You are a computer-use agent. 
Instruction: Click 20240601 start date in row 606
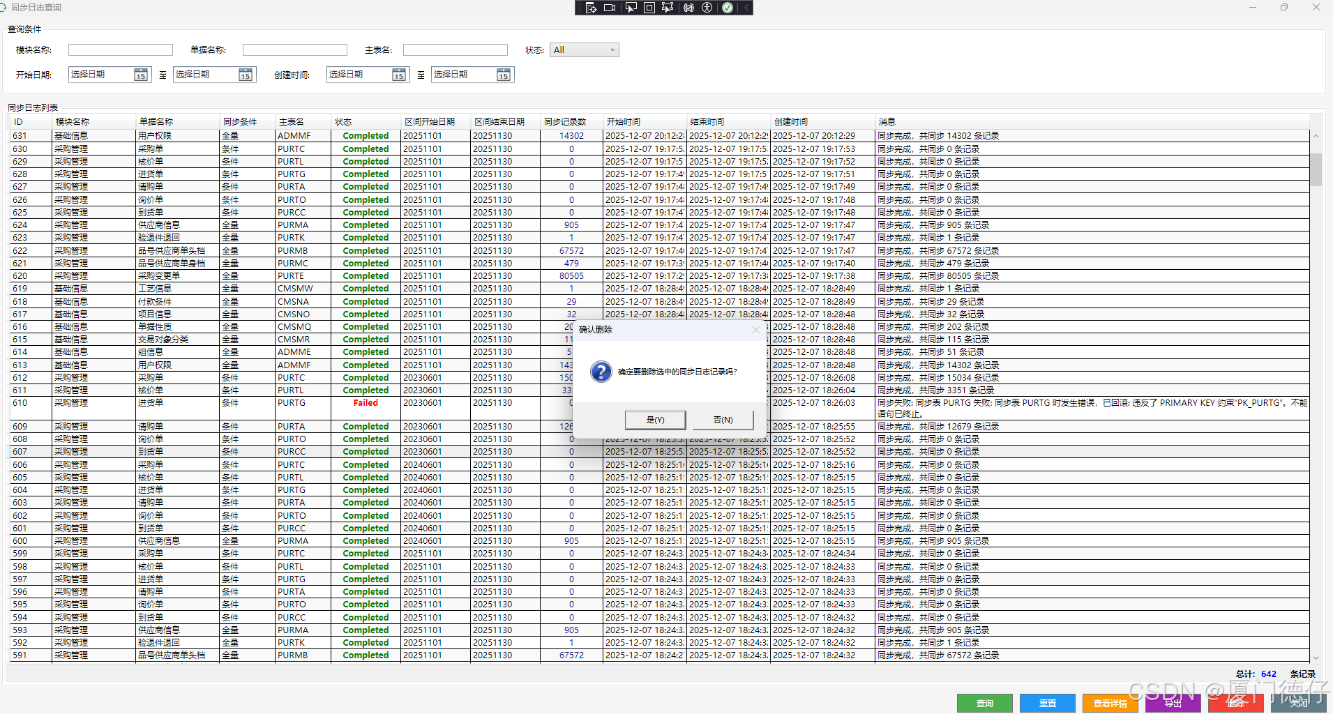click(x=423, y=465)
